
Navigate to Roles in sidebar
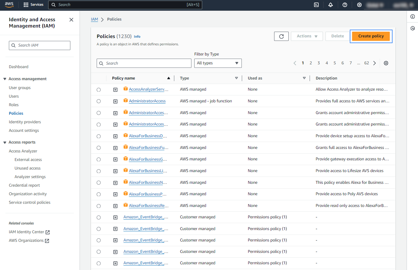[x=14, y=105]
